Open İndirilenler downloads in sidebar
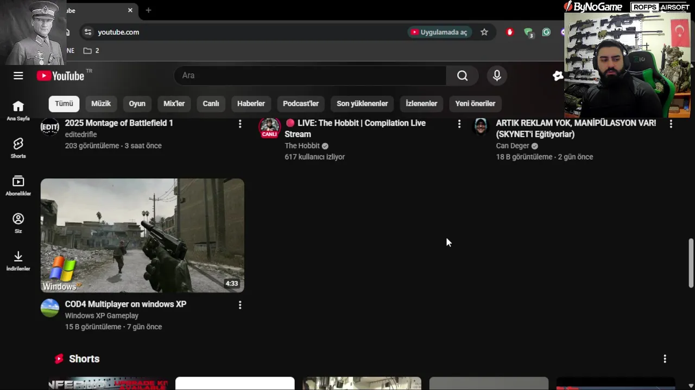The height and width of the screenshot is (390, 695). coord(18,261)
